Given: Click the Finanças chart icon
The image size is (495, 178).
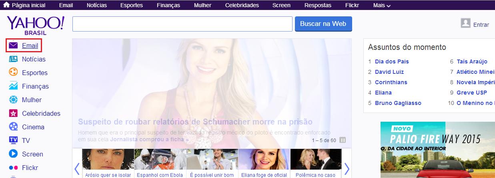Looking at the screenshot, I should tap(13, 86).
